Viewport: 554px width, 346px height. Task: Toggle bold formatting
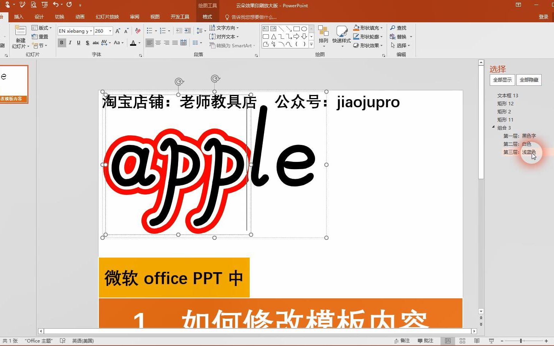click(x=62, y=43)
